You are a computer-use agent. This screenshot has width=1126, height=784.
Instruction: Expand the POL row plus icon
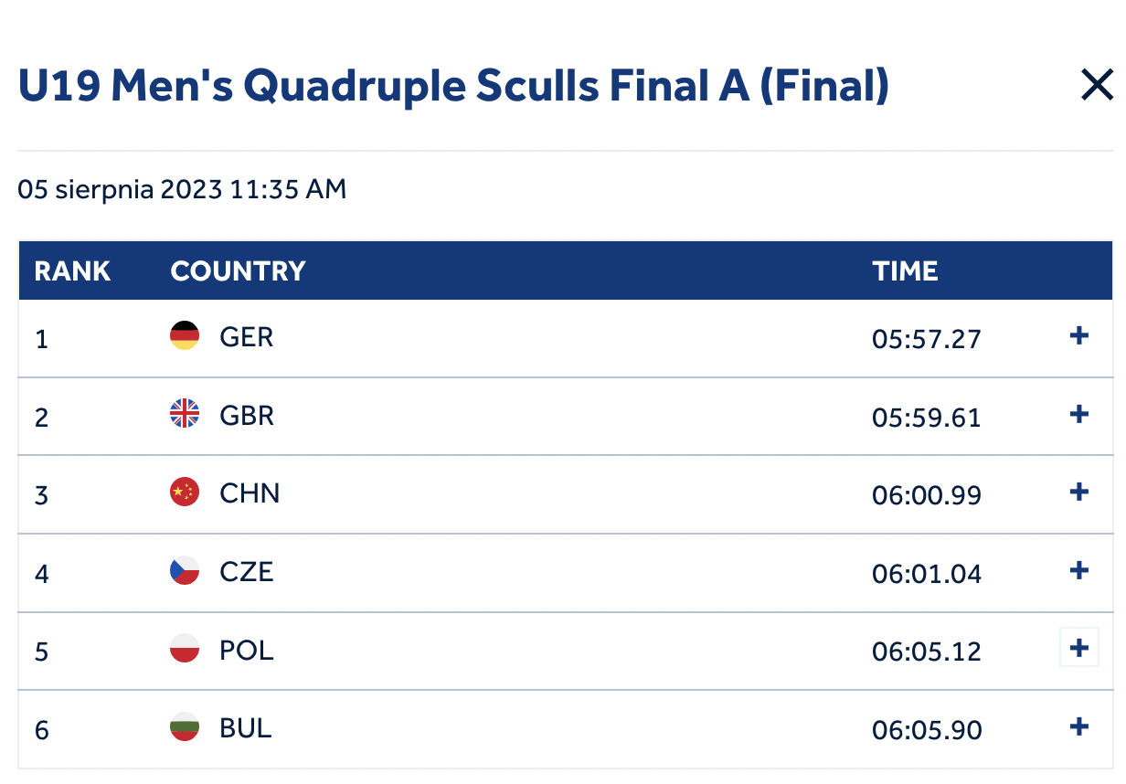point(1079,649)
